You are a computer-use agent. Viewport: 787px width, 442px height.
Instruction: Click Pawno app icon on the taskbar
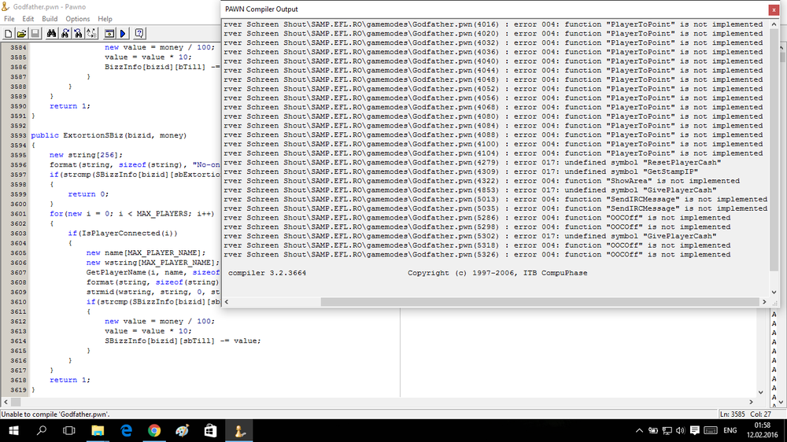pyautogui.click(x=239, y=430)
